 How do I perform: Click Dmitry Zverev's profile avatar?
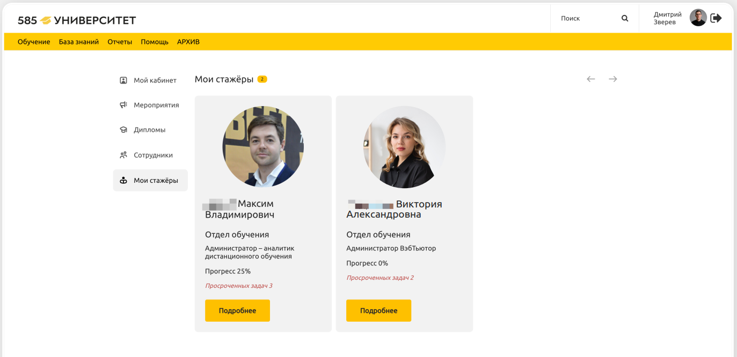point(698,18)
